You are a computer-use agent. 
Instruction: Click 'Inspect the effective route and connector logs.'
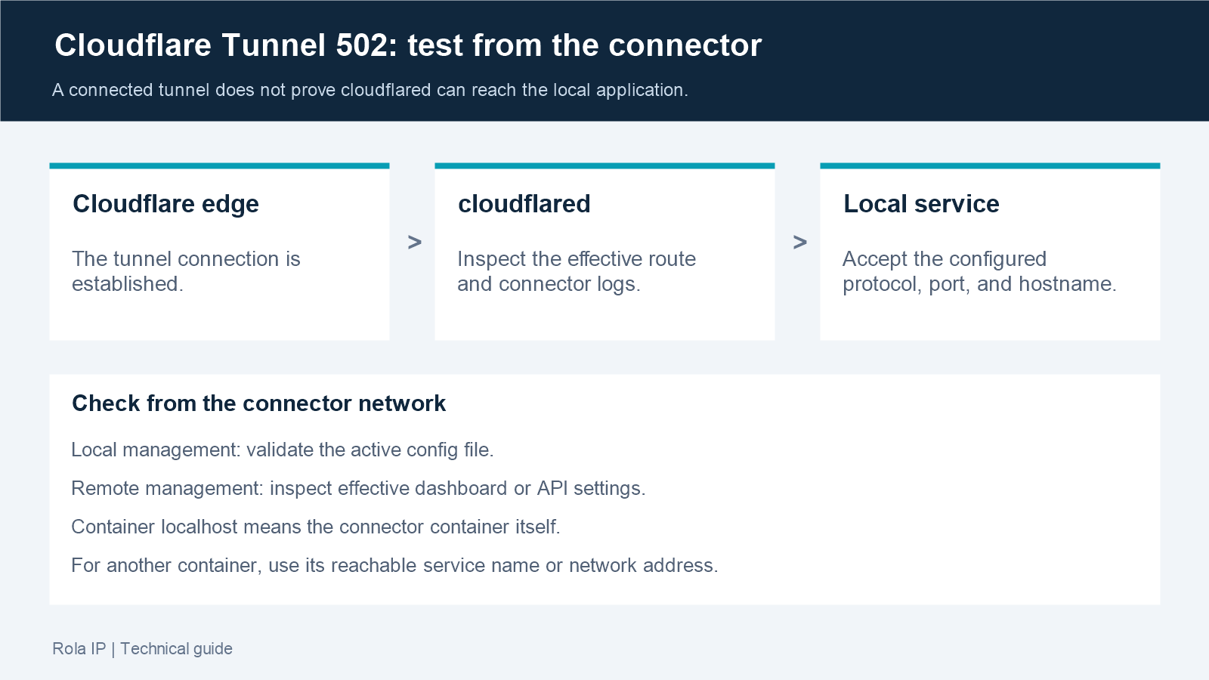pos(577,271)
